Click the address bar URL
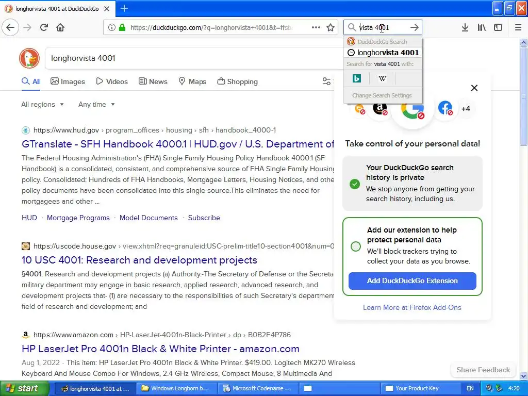 (x=211, y=28)
